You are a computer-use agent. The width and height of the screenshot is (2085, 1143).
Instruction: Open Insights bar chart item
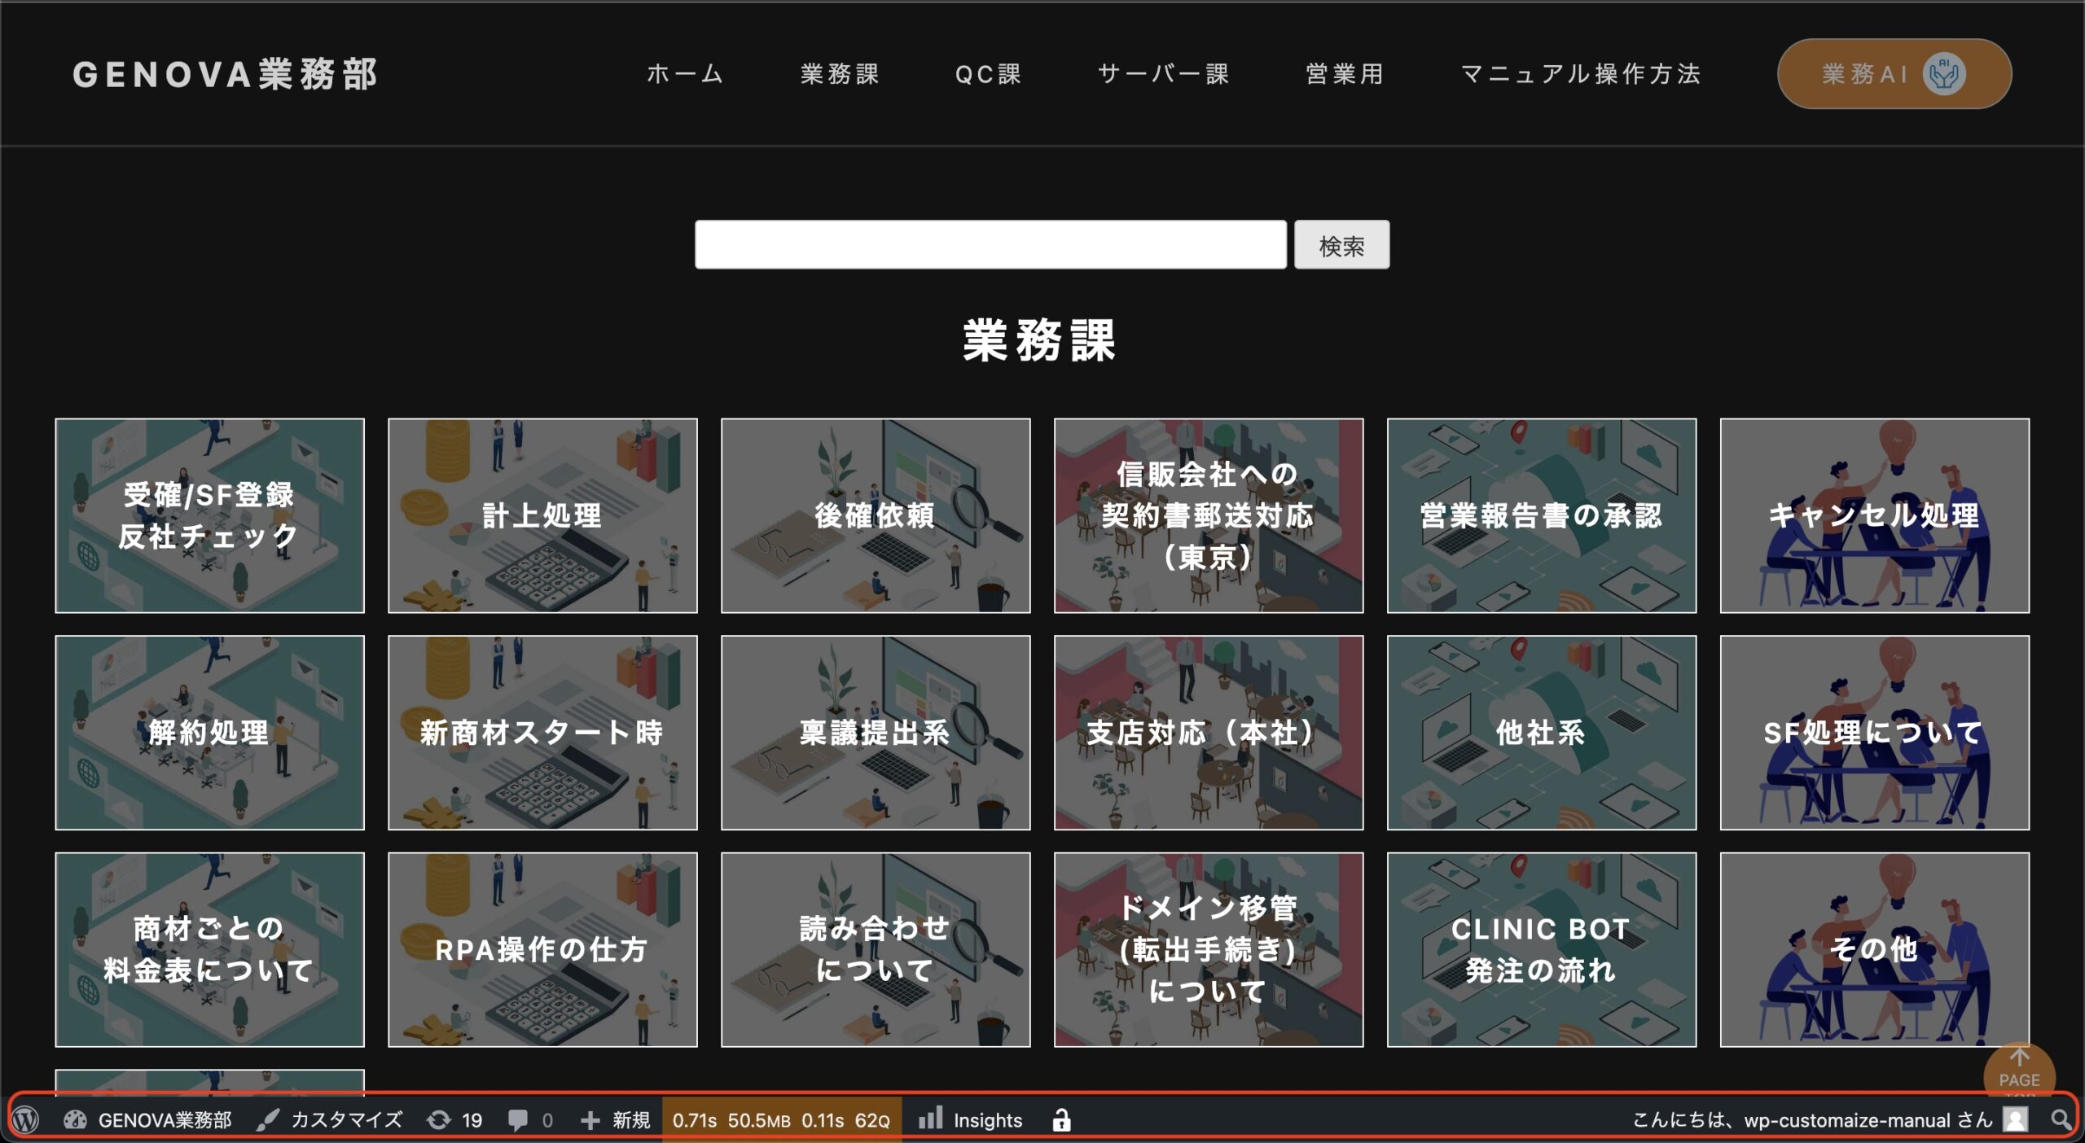(x=930, y=1119)
